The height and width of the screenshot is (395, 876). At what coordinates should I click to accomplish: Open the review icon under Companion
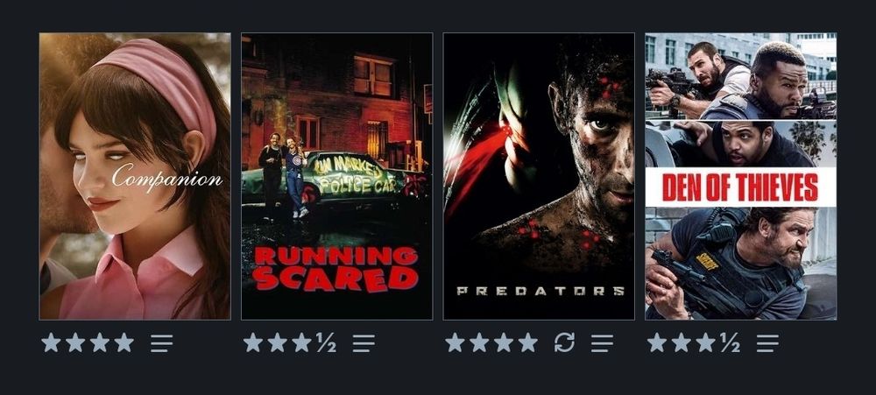161,343
